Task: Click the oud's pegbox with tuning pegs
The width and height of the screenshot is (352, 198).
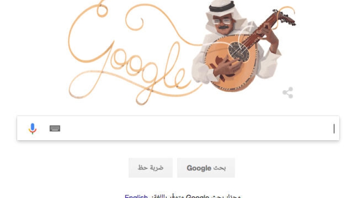Action: coord(284,17)
